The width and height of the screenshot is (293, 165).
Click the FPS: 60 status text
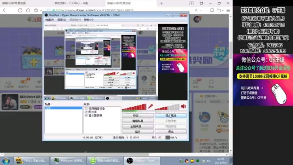pyautogui.click(x=156, y=137)
